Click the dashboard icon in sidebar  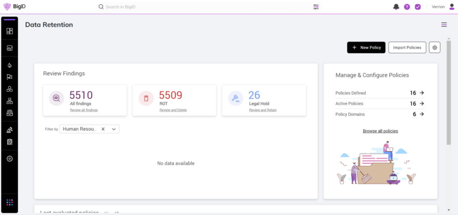9,31
